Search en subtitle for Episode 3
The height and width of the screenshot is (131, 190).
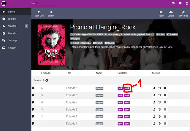point(127,110)
